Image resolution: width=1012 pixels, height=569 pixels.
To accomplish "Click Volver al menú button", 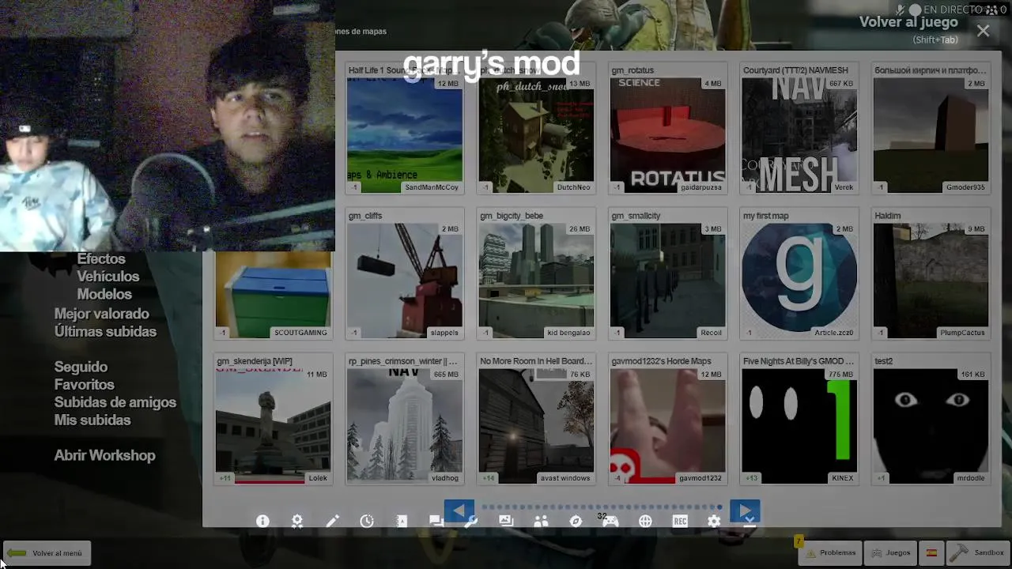I will coord(47,553).
